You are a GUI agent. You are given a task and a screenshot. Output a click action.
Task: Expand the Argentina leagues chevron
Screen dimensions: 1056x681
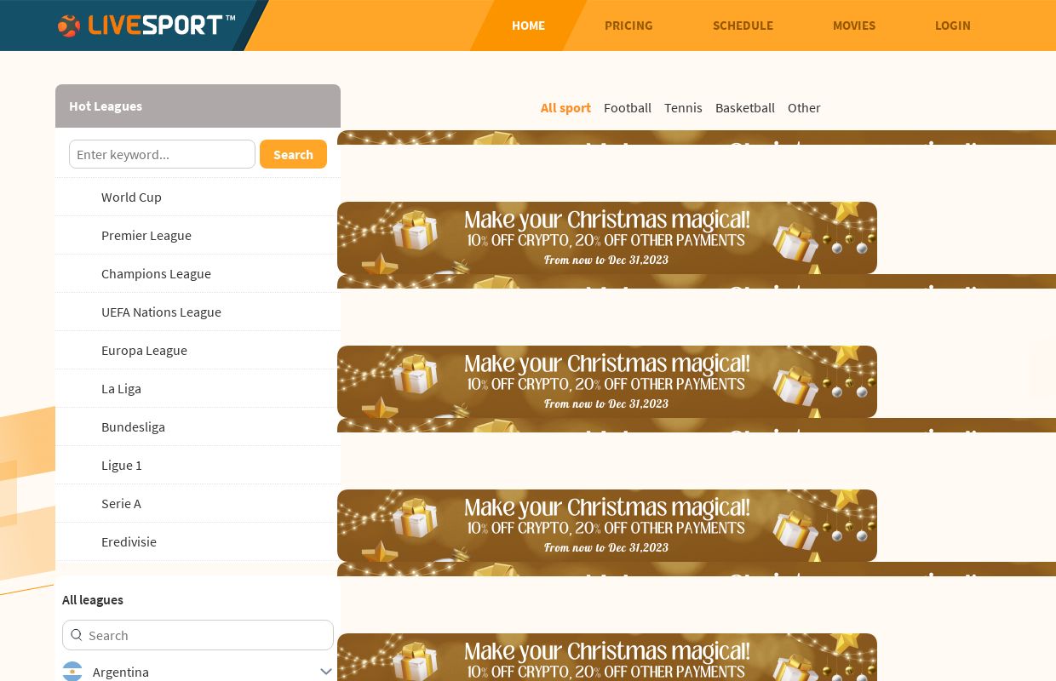click(x=325, y=672)
